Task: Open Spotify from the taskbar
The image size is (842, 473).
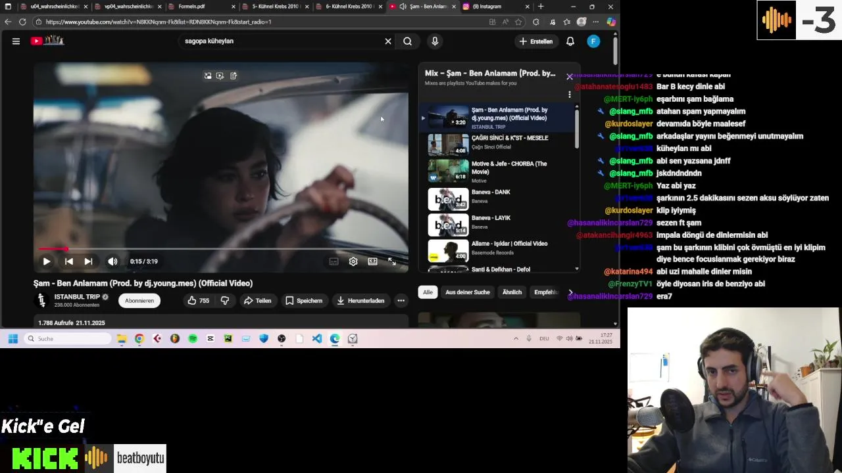Action: (193, 339)
